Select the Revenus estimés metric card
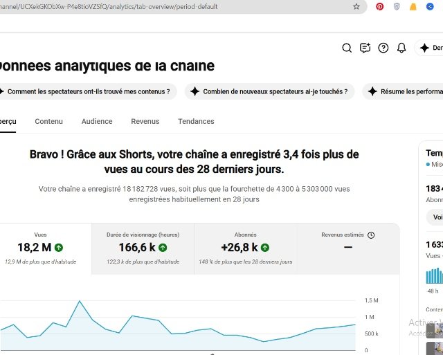443x355 pixels. point(348,248)
